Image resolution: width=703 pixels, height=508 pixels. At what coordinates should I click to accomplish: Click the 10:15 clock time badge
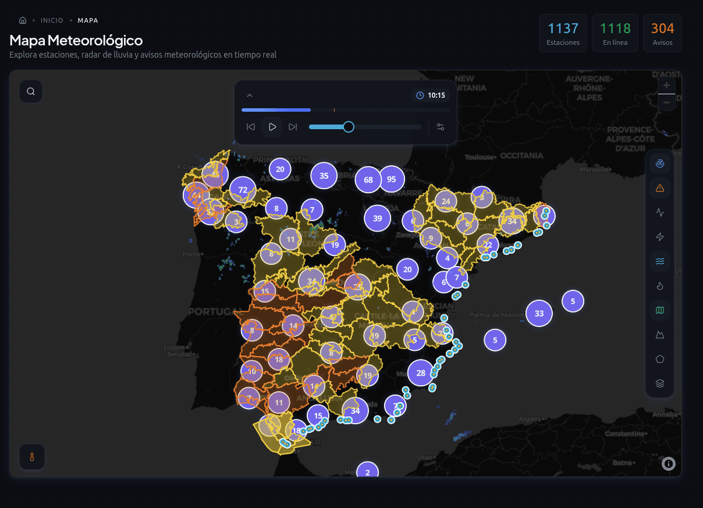(x=431, y=95)
